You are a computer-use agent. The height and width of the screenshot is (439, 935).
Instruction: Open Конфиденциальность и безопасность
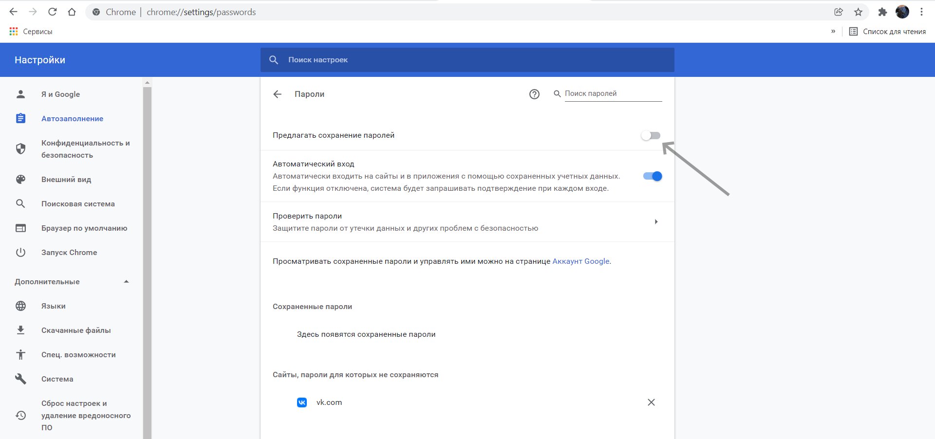86,149
